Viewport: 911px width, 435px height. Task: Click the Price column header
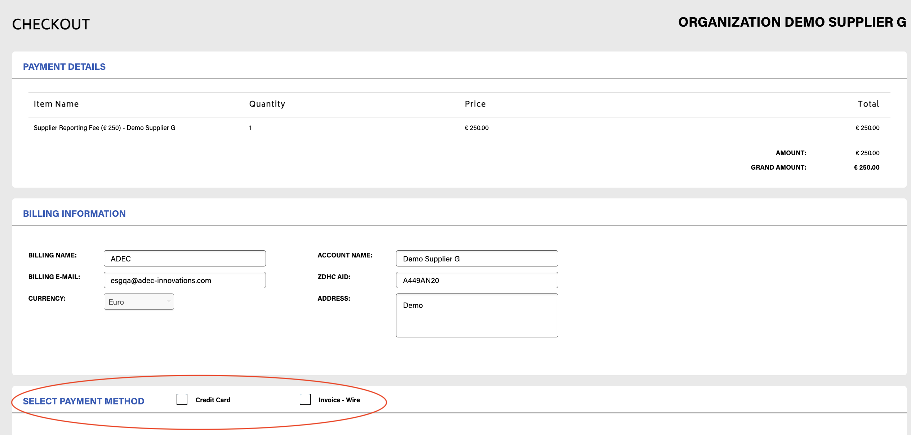pos(475,104)
